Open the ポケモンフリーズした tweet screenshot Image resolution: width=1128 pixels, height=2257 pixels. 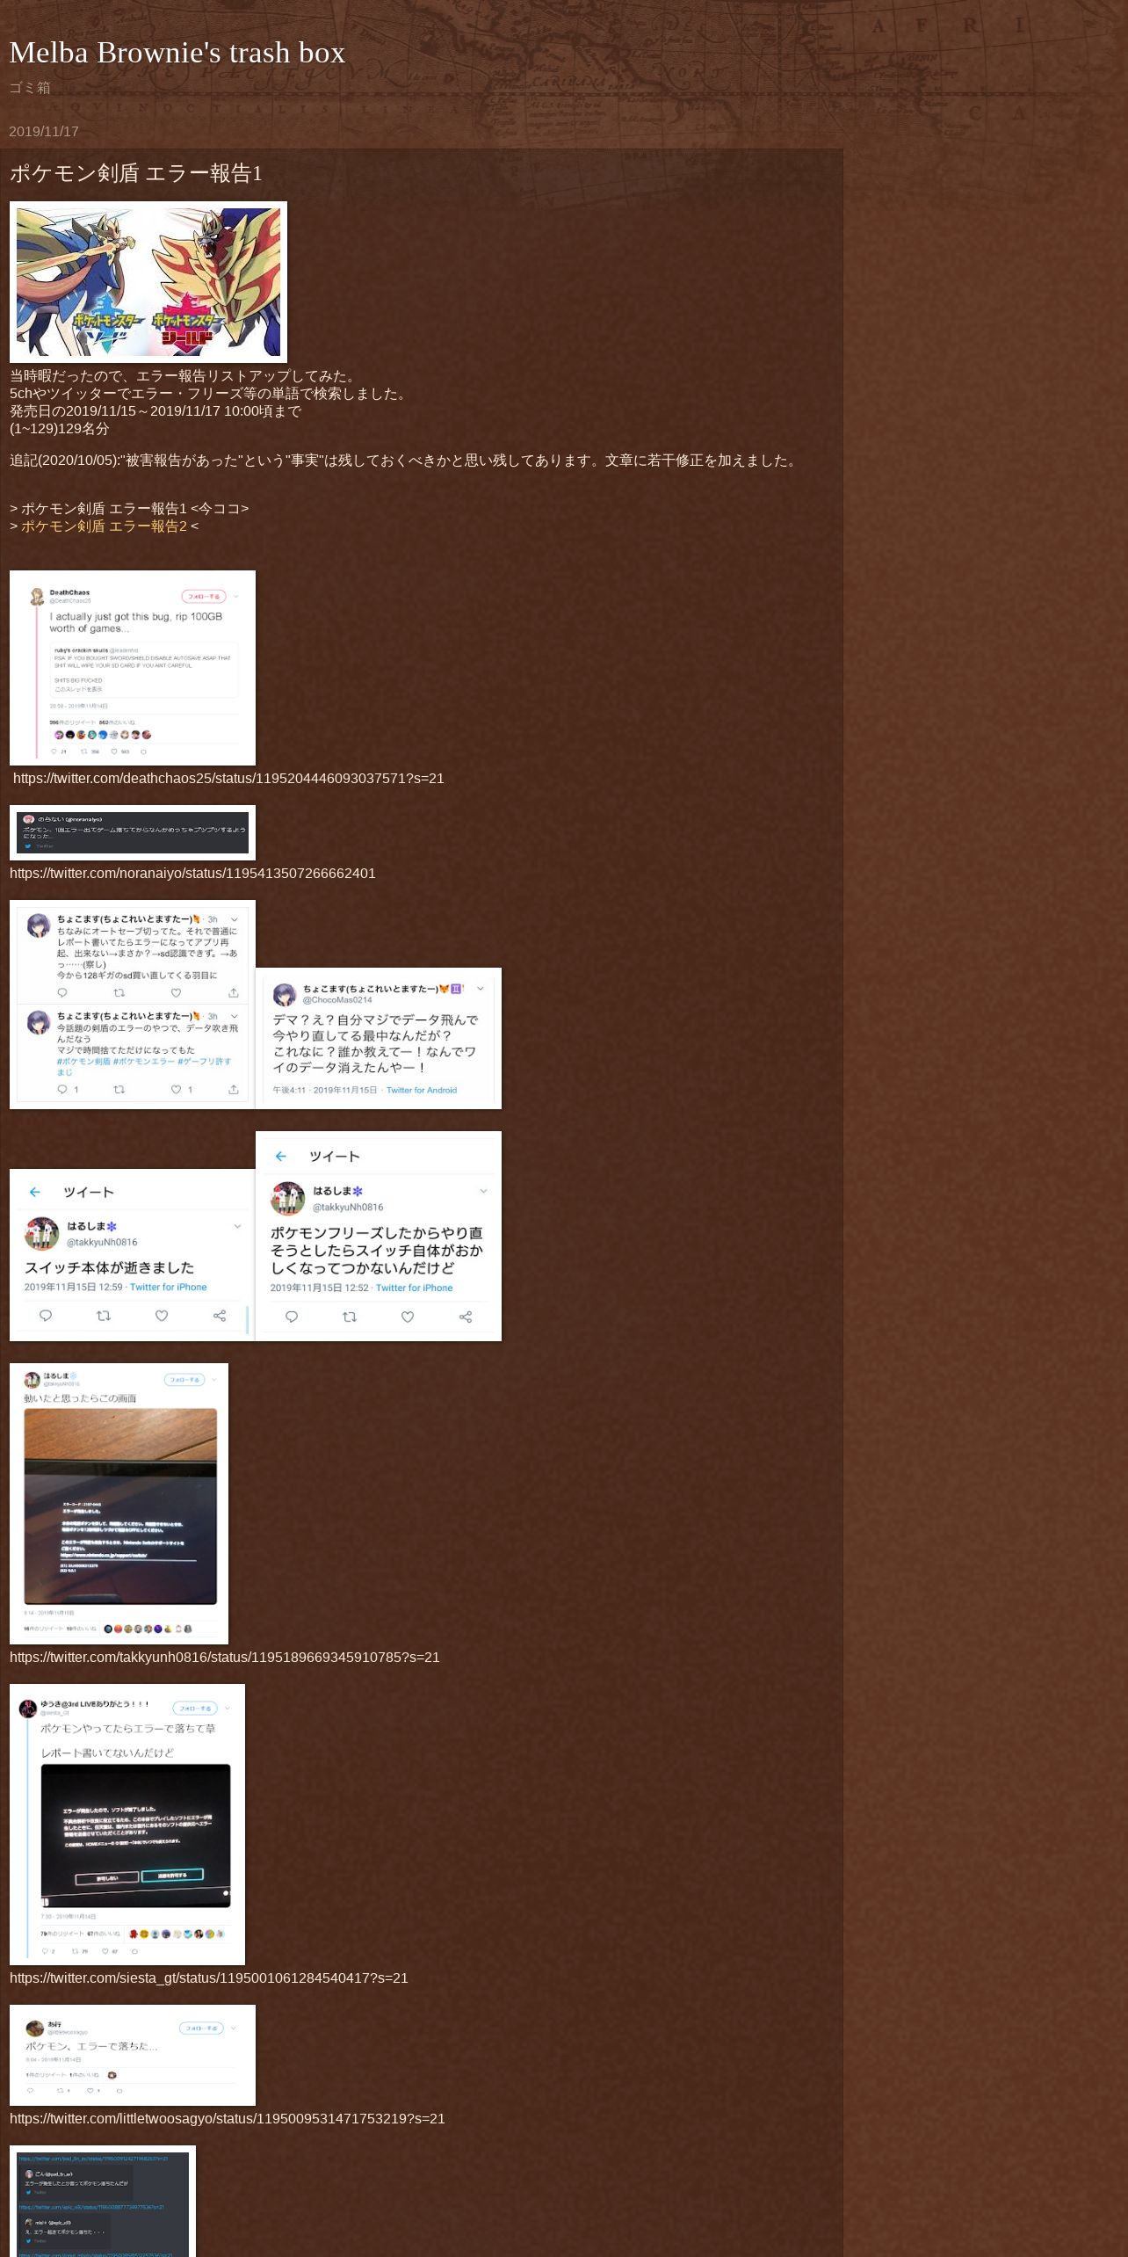point(379,1236)
